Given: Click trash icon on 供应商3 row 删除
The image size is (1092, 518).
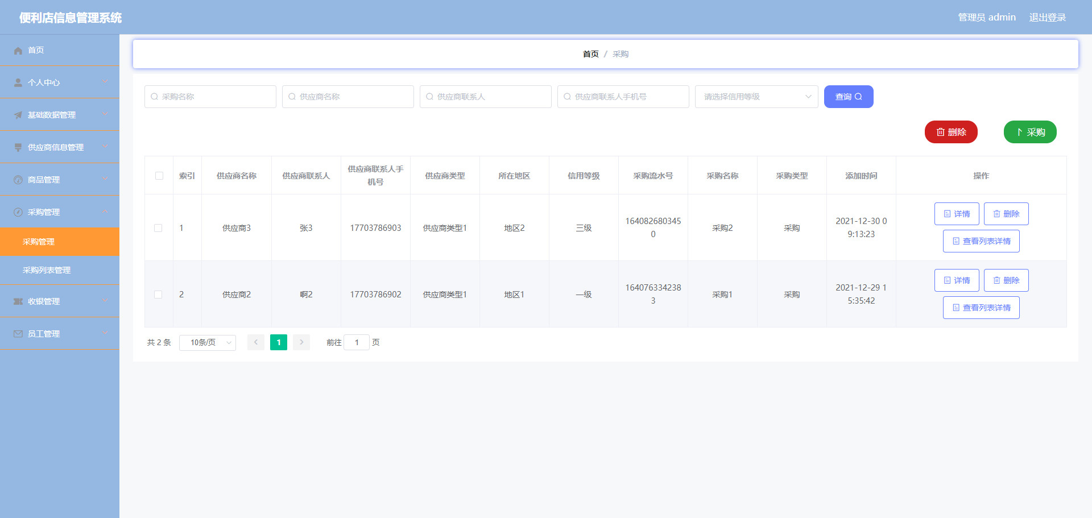Looking at the screenshot, I should tap(996, 214).
